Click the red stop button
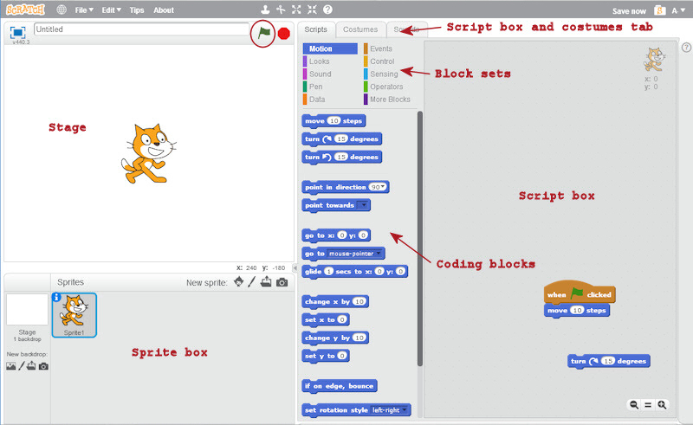693x425 pixels. (284, 34)
